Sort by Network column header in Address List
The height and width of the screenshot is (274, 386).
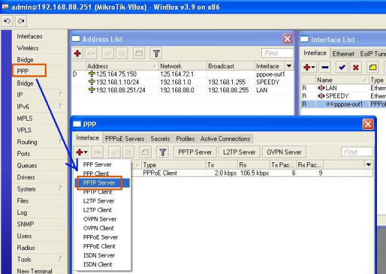(x=182, y=66)
